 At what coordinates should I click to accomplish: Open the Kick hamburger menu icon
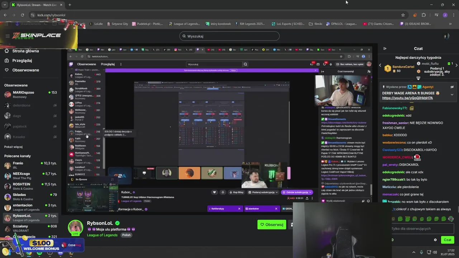click(x=8, y=36)
